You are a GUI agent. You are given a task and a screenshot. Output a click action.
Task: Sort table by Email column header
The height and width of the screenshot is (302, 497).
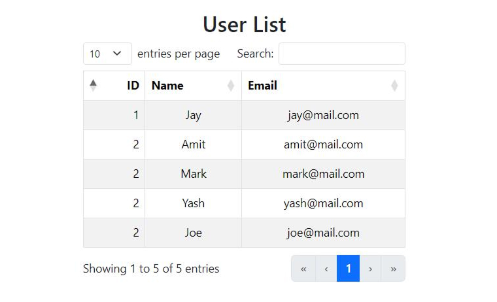tap(262, 86)
